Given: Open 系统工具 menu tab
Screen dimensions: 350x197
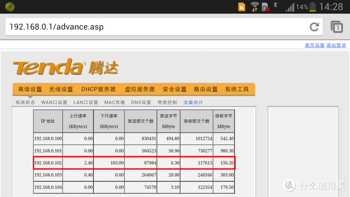Looking at the screenshot, I should pos(237,89).
